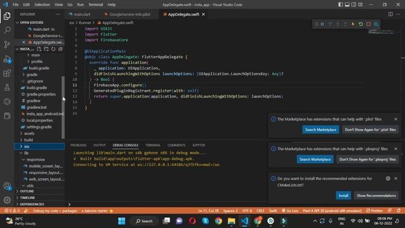Expand the build folder
Image resolution: width=405 pixels, height=228 pixels.
pos(39,140)
